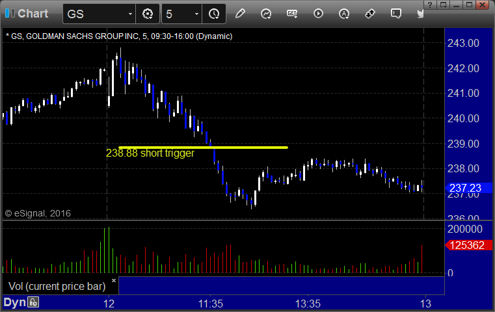Open the circled A alerts icon
Viewport: 495px width, 312px height.
tap(344, 14)
